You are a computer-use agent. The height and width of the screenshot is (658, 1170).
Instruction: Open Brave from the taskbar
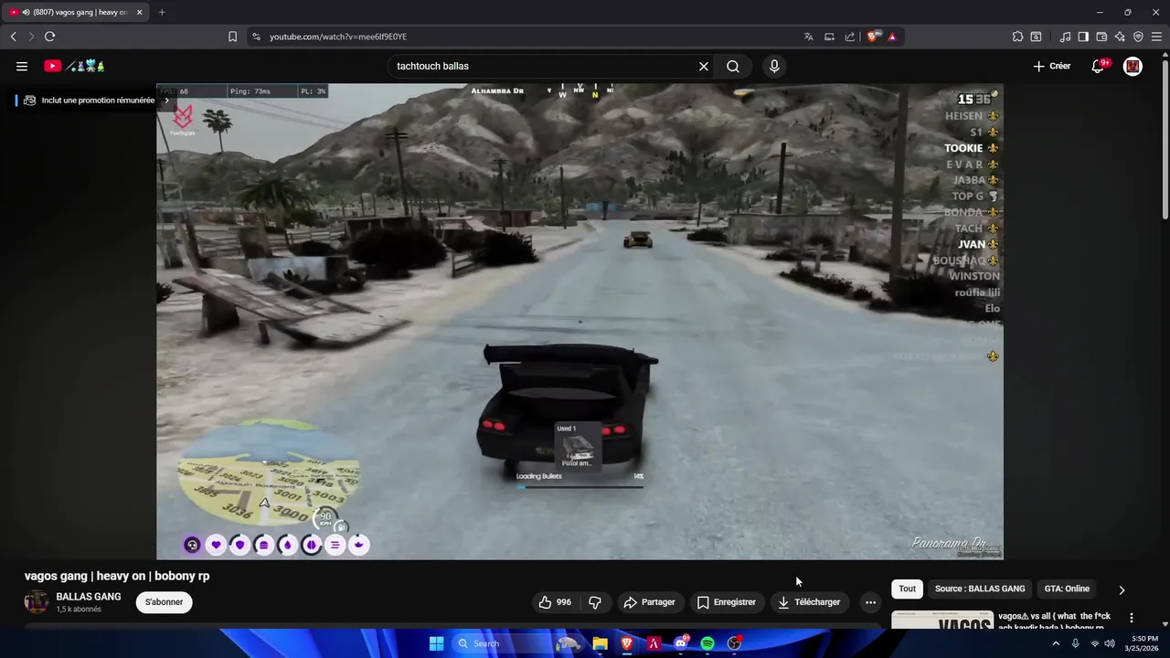pyautogui.click(x=627, y=643)
